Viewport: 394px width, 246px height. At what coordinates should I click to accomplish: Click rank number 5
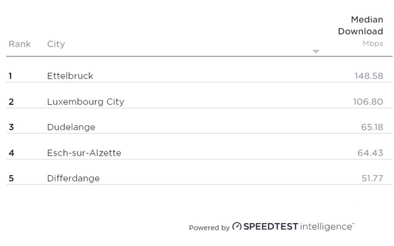coord(11,178)
